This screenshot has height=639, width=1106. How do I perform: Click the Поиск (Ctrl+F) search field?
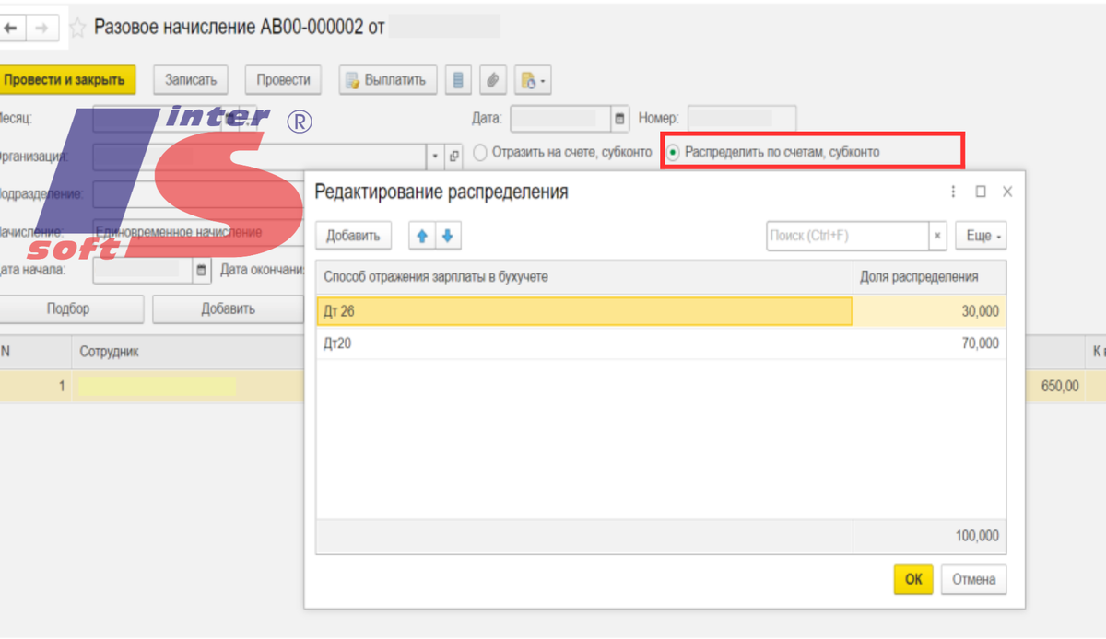click(x=847, y=236)
